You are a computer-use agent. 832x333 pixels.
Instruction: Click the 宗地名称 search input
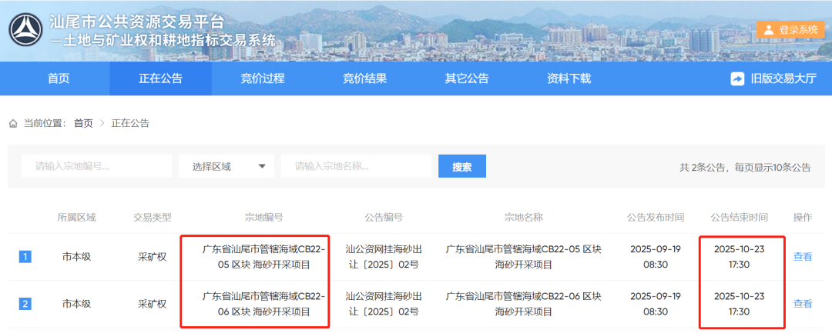[x=355, y=166]
